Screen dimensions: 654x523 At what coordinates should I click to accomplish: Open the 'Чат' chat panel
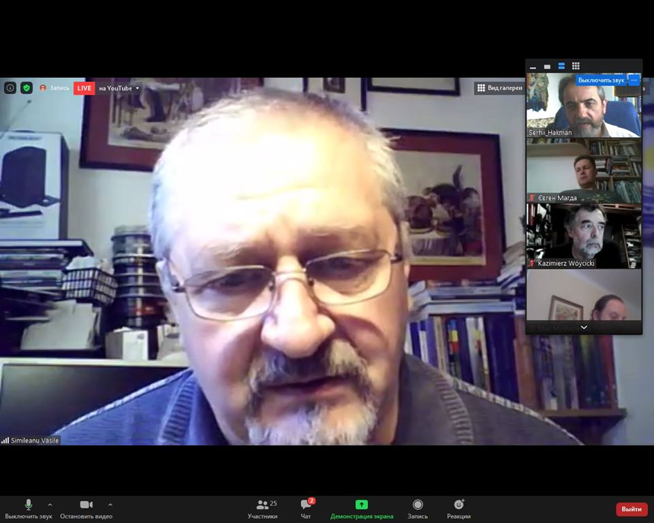coord(306,509)
